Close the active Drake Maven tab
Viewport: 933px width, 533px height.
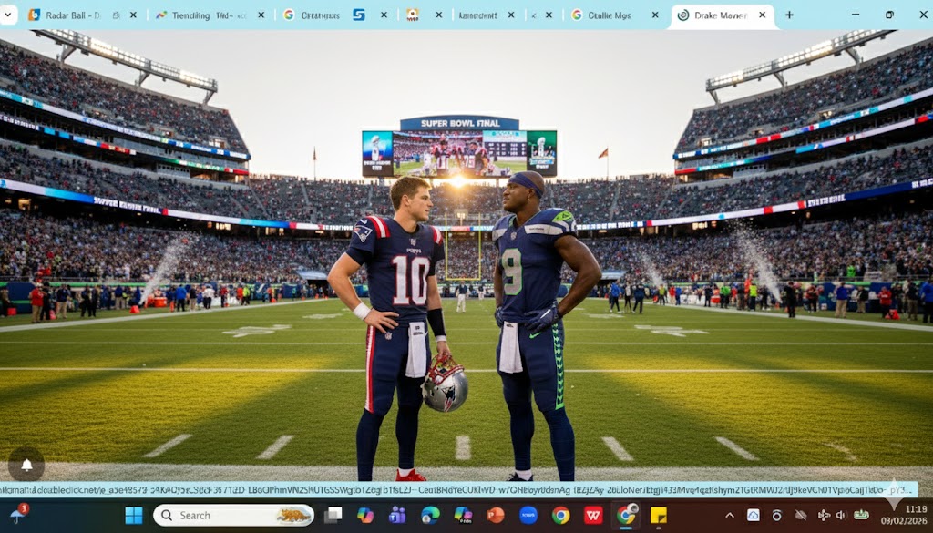(763, 15)
